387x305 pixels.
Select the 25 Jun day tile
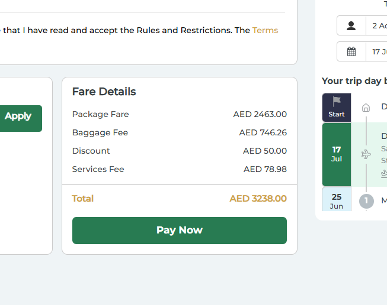(337, 201)
